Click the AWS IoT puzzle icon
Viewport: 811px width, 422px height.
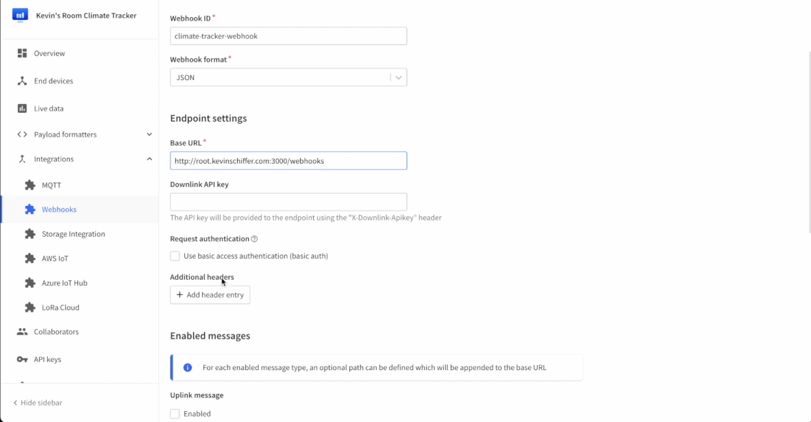click(30, 259)
